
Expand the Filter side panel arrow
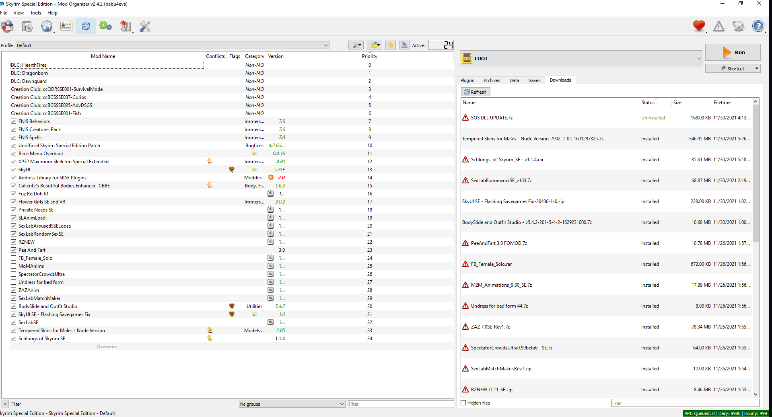tap(5, 404)
